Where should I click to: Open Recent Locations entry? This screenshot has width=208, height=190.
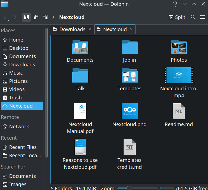tap(22, 156)
